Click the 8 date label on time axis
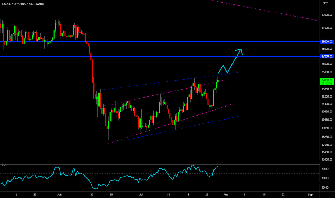The height and width of the screenshot is (198, 335). tap(245, 195)
